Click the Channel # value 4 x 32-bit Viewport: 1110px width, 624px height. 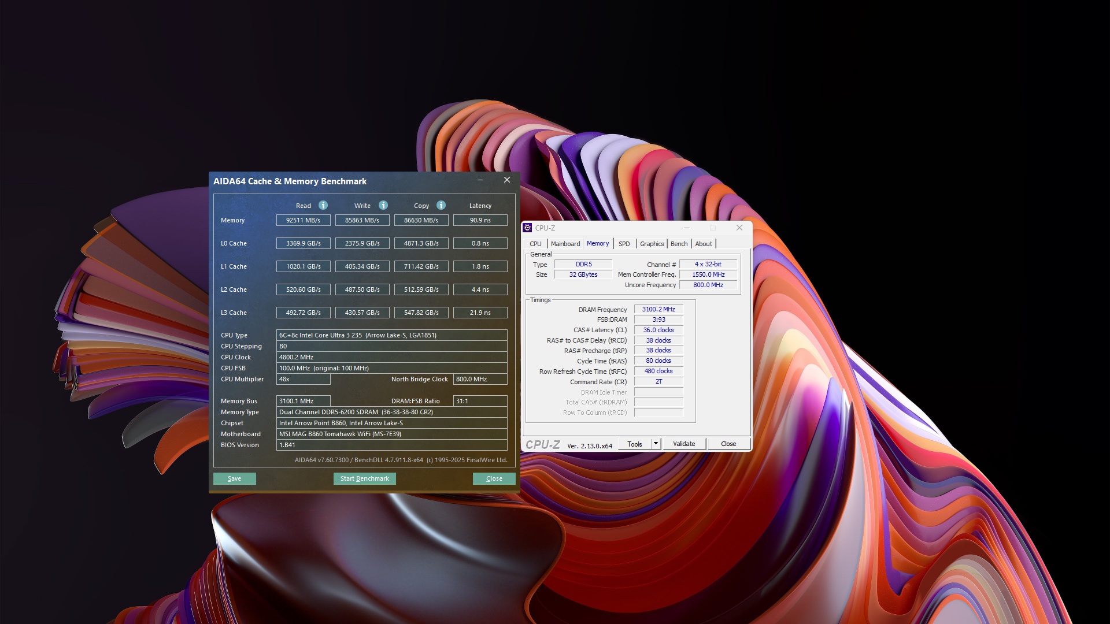click(x=708, y=264)
